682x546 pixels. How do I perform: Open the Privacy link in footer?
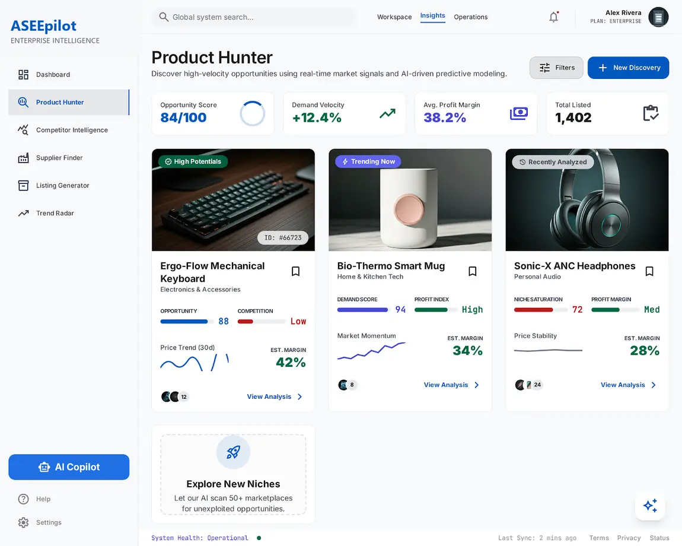629,538
